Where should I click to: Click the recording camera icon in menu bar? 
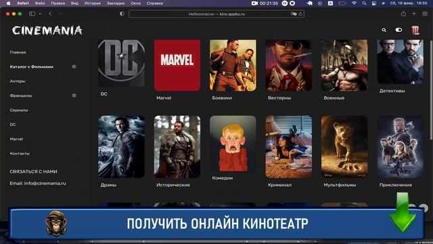pos(254,3)
